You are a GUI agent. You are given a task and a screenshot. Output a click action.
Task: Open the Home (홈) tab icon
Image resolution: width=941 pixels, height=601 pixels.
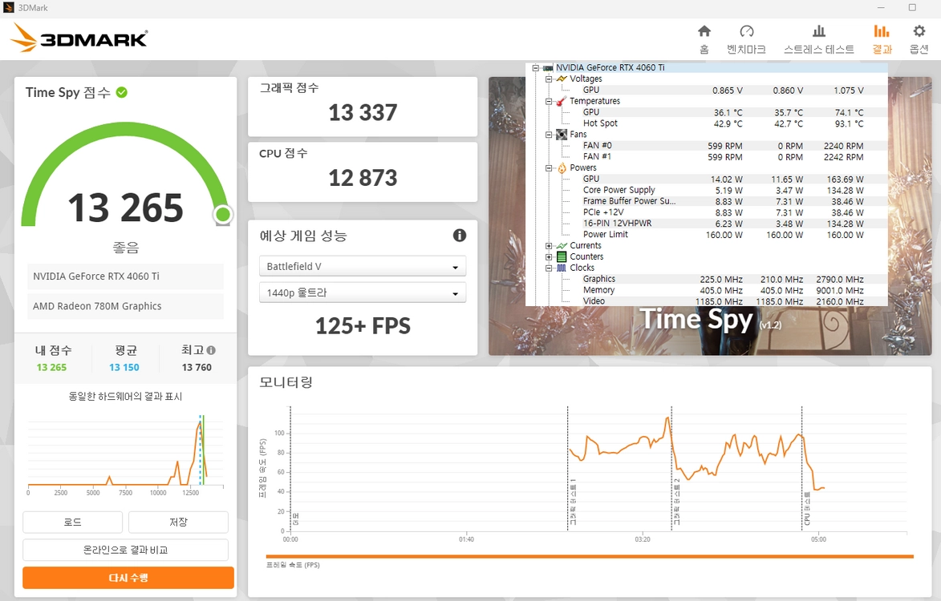click(x=704, y=31)
